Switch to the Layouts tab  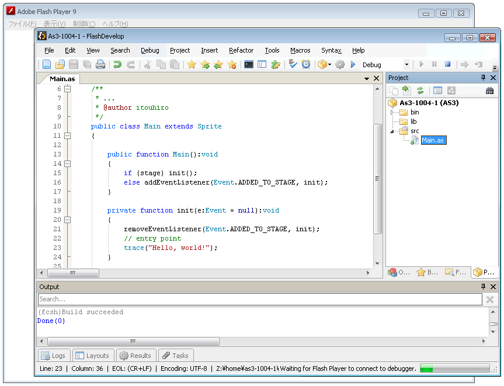pos(93,356)
